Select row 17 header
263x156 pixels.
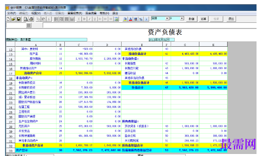(x=11, y=74)
